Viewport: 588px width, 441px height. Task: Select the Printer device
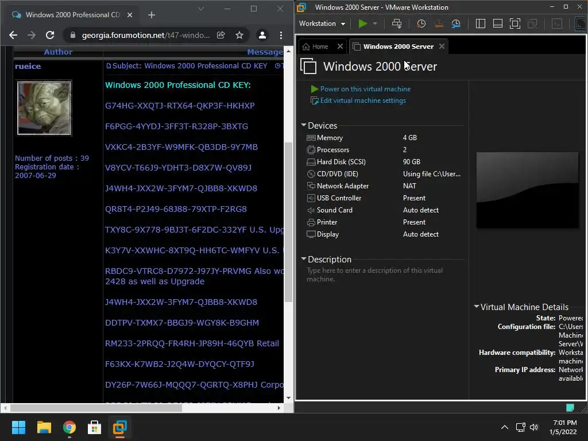click(384, 222)
